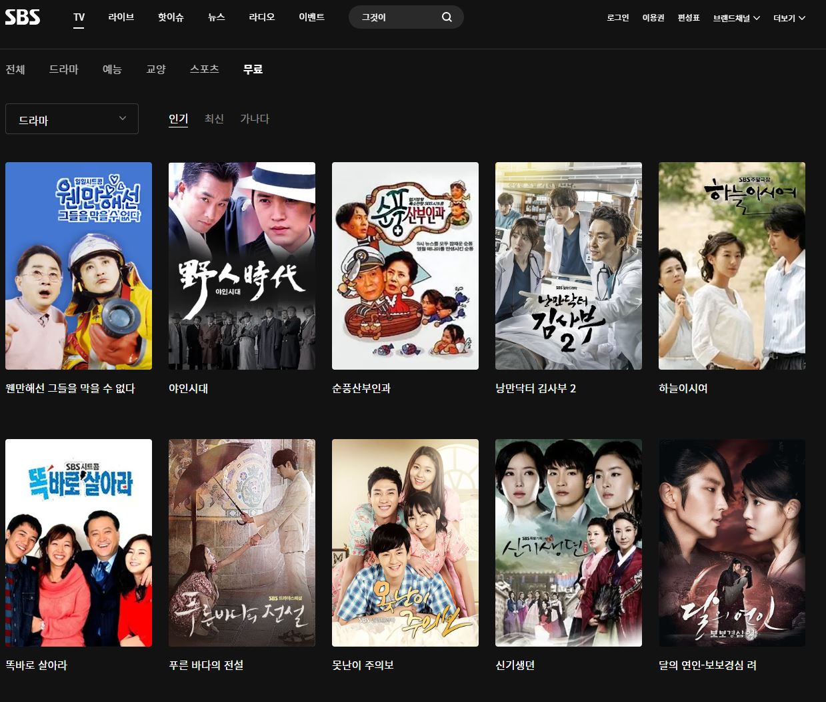
Task: Expand the 더보기 dropdown
Action: point(789,18)
